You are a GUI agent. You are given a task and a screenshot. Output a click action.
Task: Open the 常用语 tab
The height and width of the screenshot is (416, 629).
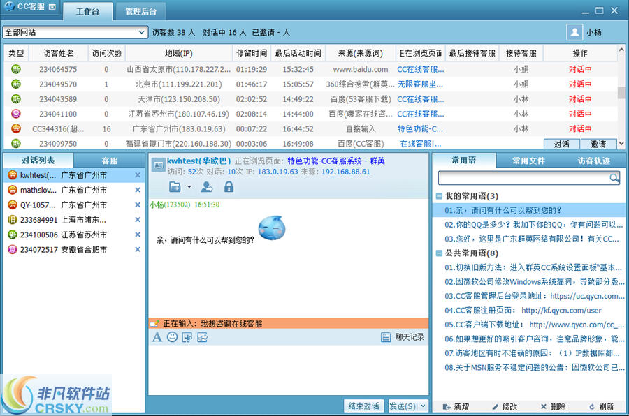464,161
